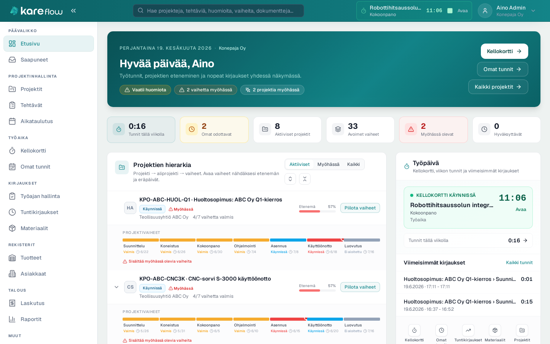Open the 16:37 - 16:52 time entry
Viewport: 550px width, 344px height.
pos(468,305)
